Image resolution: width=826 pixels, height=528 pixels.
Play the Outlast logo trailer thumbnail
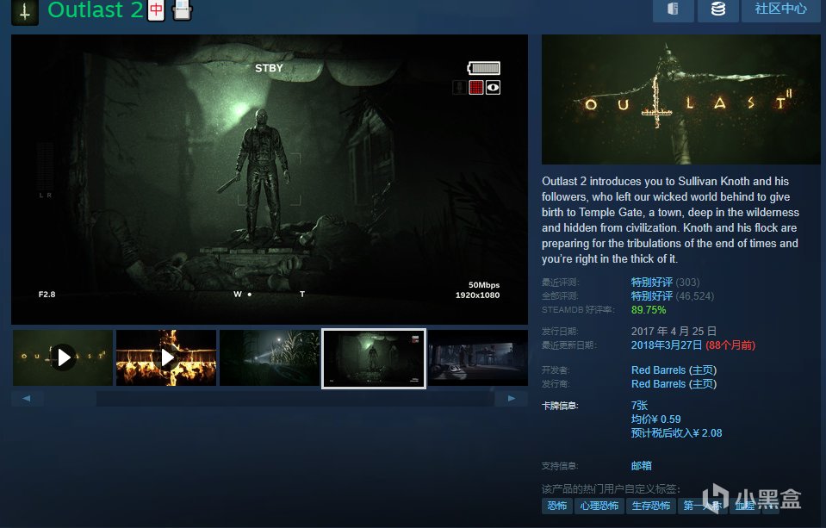click(63, 357)
